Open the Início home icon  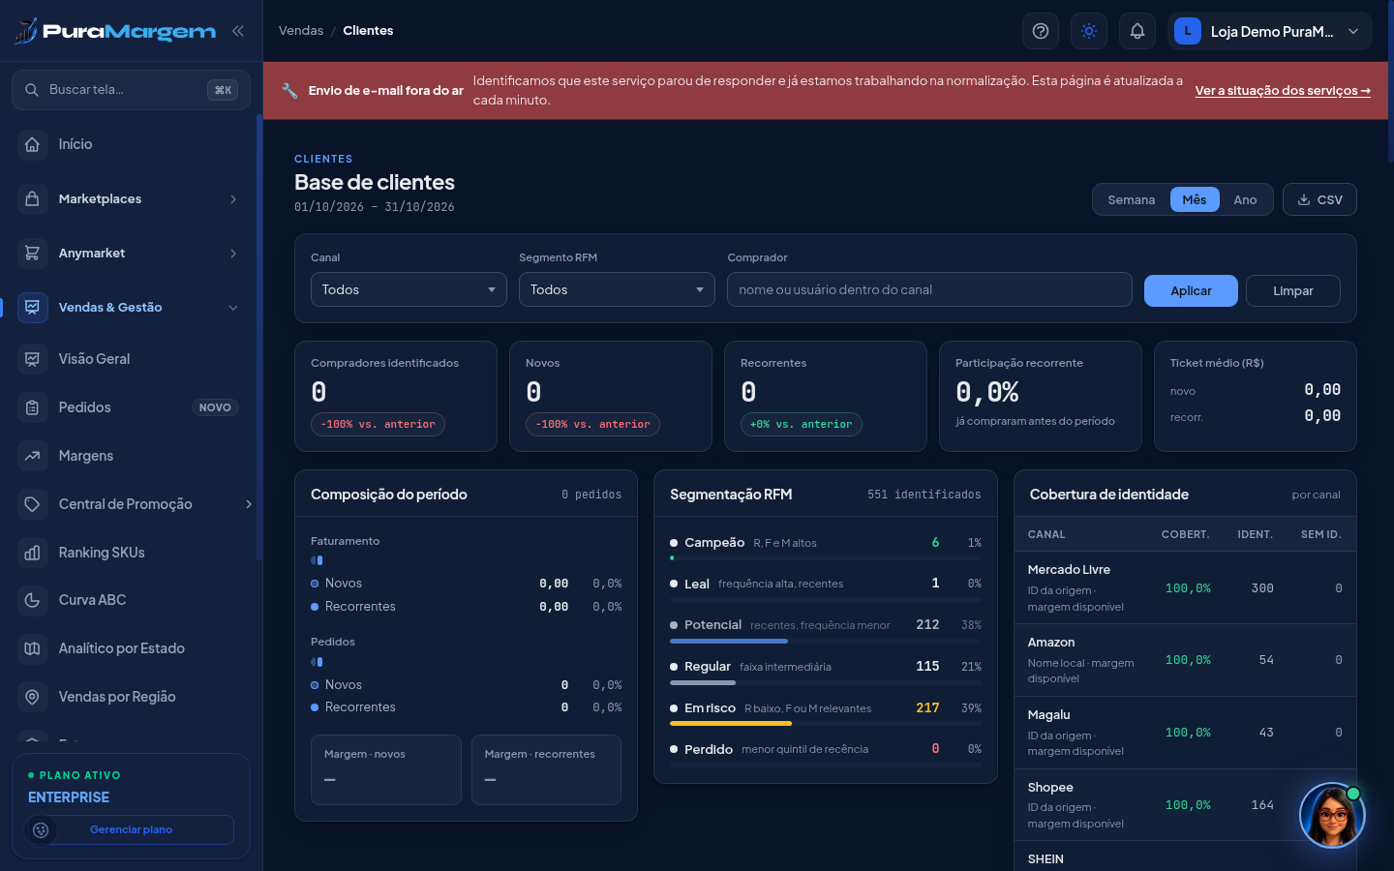coord(32,144)
